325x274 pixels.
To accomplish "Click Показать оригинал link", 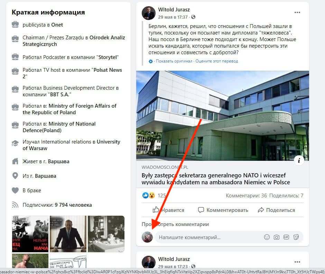I will point(174,61).
